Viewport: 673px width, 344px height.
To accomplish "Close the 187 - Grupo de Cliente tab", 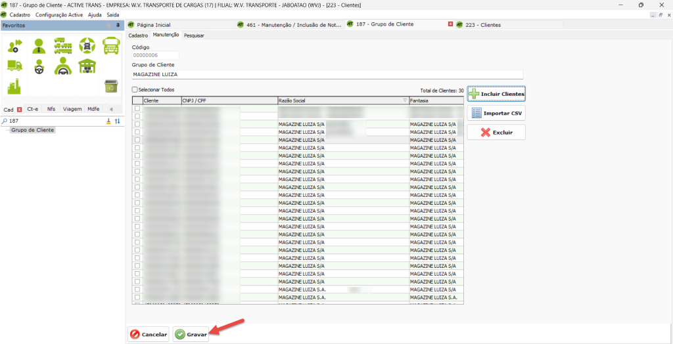I will [450, 24].
